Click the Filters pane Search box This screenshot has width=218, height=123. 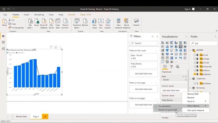(x=144, y=43)
